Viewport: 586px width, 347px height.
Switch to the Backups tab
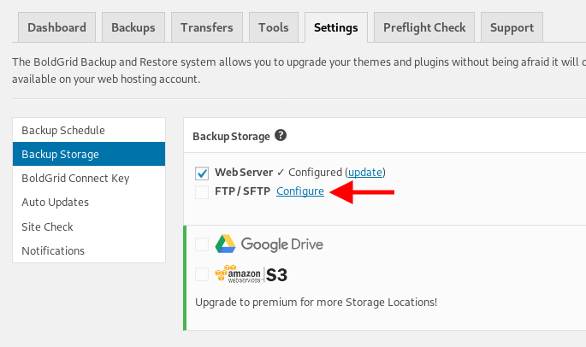(133, 27)
